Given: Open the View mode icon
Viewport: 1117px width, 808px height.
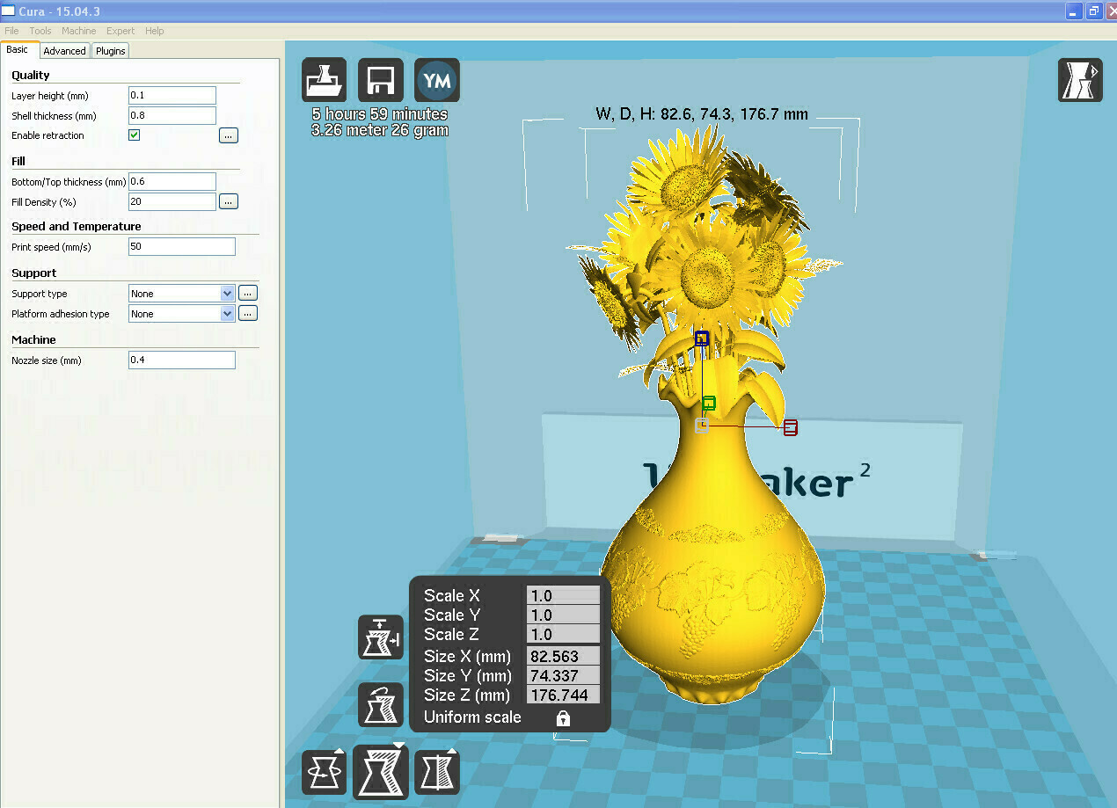Looking at the screenshot, I should pos(1080,80).
